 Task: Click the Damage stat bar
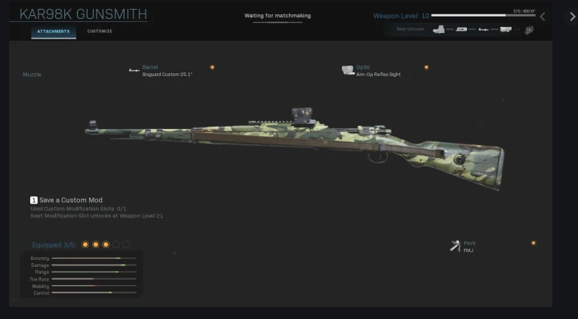(94, 265)
